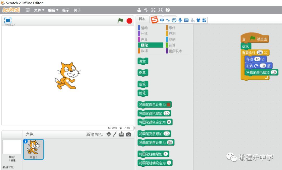282x170 pixels.
Task: Select the shrink sprite tool
Action: 160,10
